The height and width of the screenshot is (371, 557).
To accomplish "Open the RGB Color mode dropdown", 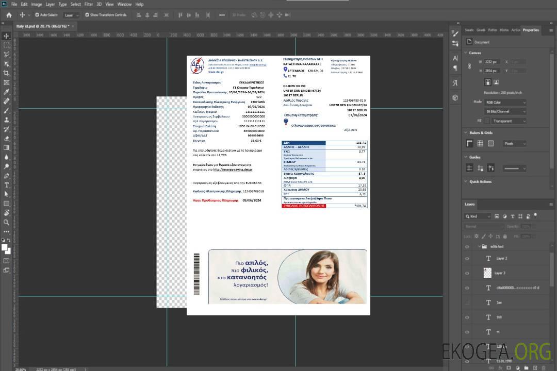I will point(505,102).
